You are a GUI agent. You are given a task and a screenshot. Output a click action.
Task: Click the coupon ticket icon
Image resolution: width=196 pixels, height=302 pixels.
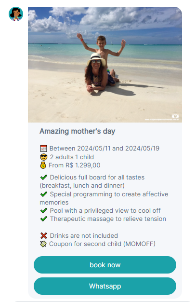(43, 244)
